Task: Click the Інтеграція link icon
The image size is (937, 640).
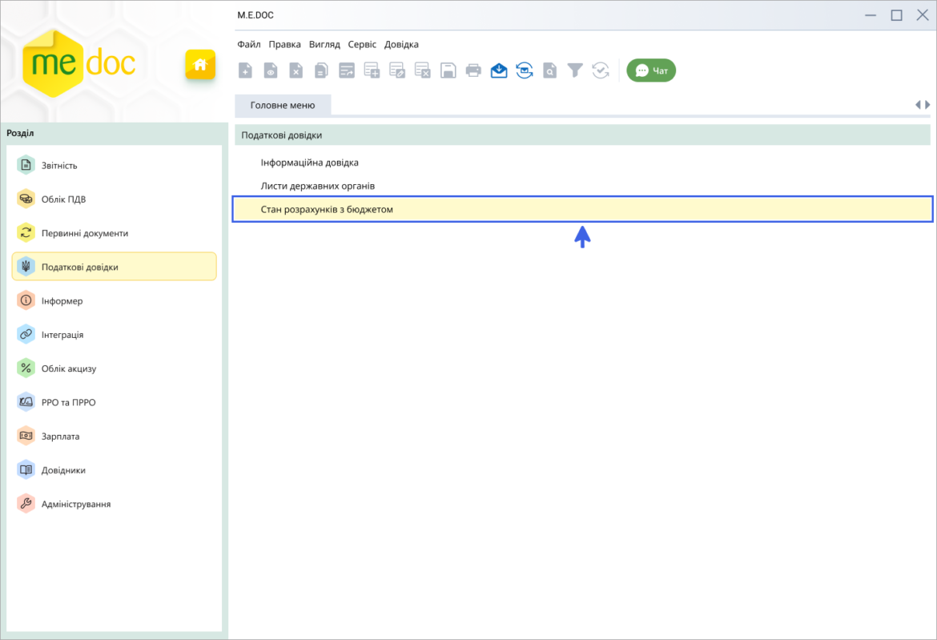Action: pyautogui.click(x=26, y=335)
